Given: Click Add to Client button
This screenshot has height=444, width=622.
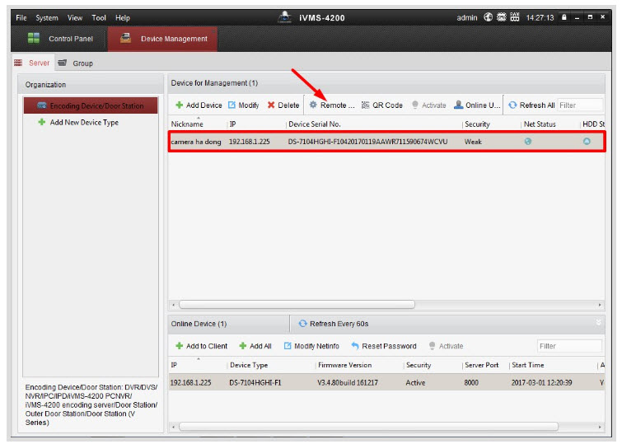Looking at the screenshot, I should [x=201, y=346].
